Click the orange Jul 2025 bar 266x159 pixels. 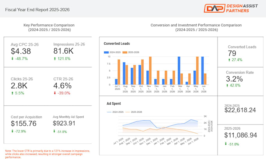point(119,72)
